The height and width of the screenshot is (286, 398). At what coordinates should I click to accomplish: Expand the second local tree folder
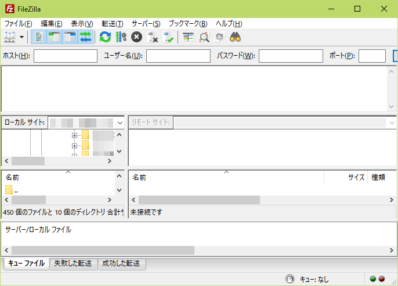[x=74, y=146]
